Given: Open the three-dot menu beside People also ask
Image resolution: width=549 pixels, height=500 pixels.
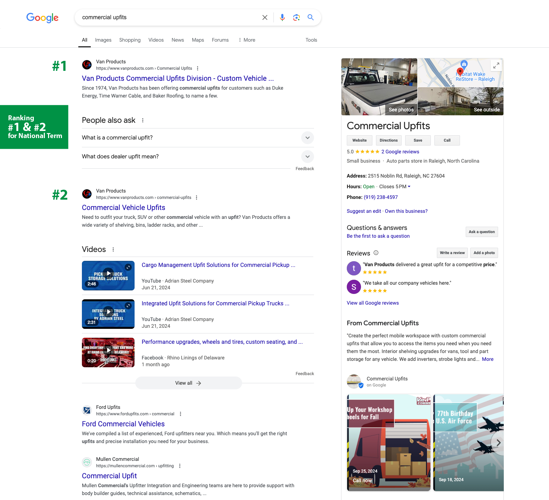Looking at the screenshot, I should point(143,120).
